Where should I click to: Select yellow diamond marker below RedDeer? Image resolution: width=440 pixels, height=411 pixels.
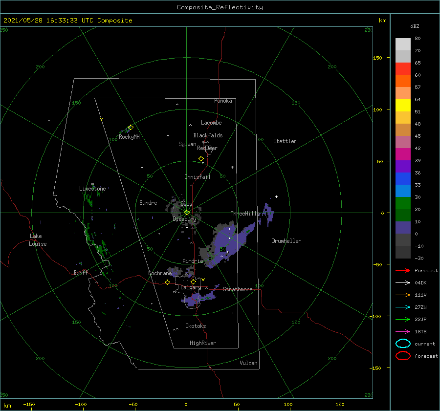(x=201, y=159)
